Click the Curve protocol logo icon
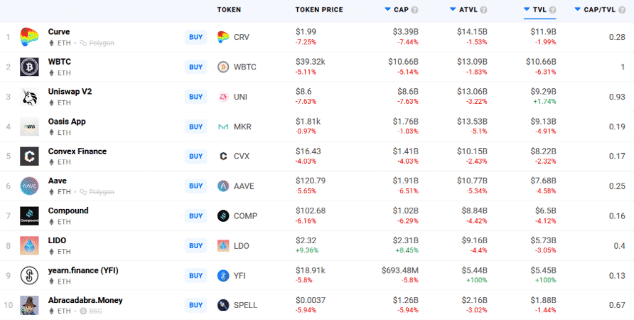Screen dimensions: 634x320 (x=29, y=37)
